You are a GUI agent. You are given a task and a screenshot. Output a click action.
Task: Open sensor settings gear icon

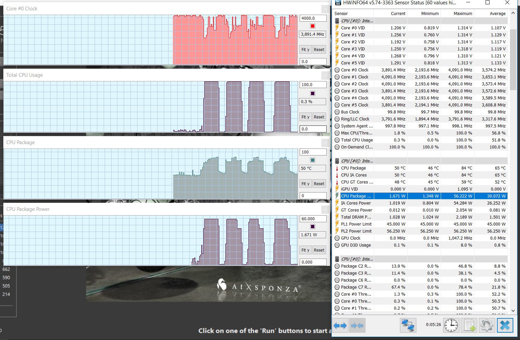pos(487,325)
